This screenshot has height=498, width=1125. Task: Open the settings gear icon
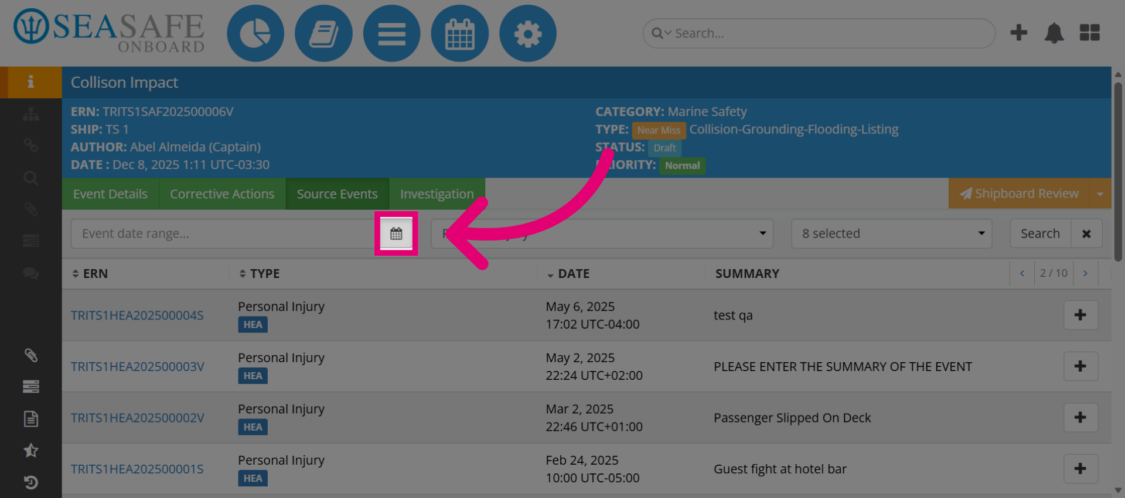click(x=527, y=33)
